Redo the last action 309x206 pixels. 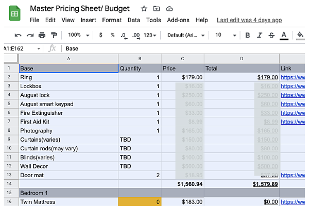tap(30, 35)
